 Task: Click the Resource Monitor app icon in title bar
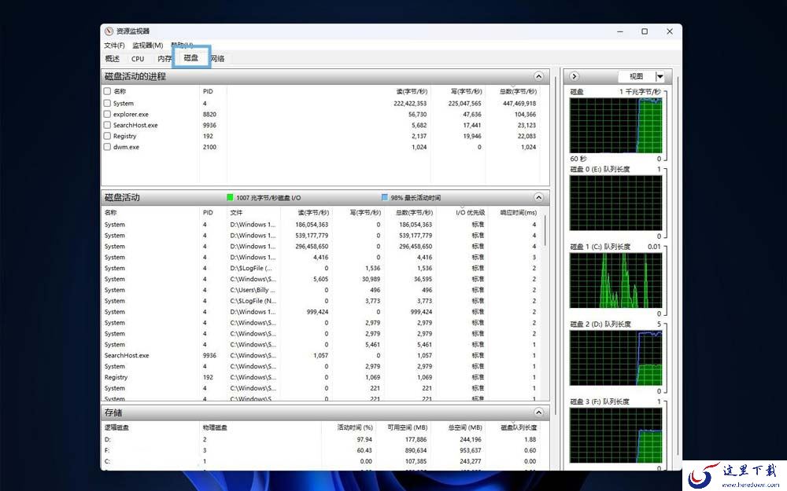(x=109, y=31)
